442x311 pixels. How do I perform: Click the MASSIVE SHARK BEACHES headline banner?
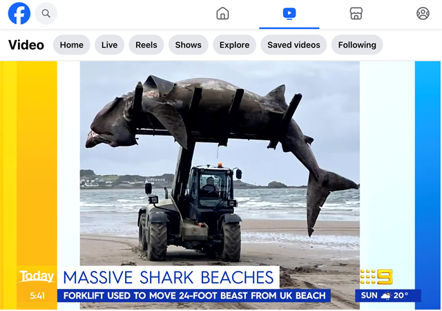(x=169, y=278)
